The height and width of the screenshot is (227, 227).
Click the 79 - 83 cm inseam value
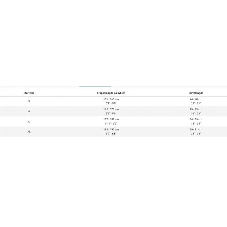[x=196, y=110]
